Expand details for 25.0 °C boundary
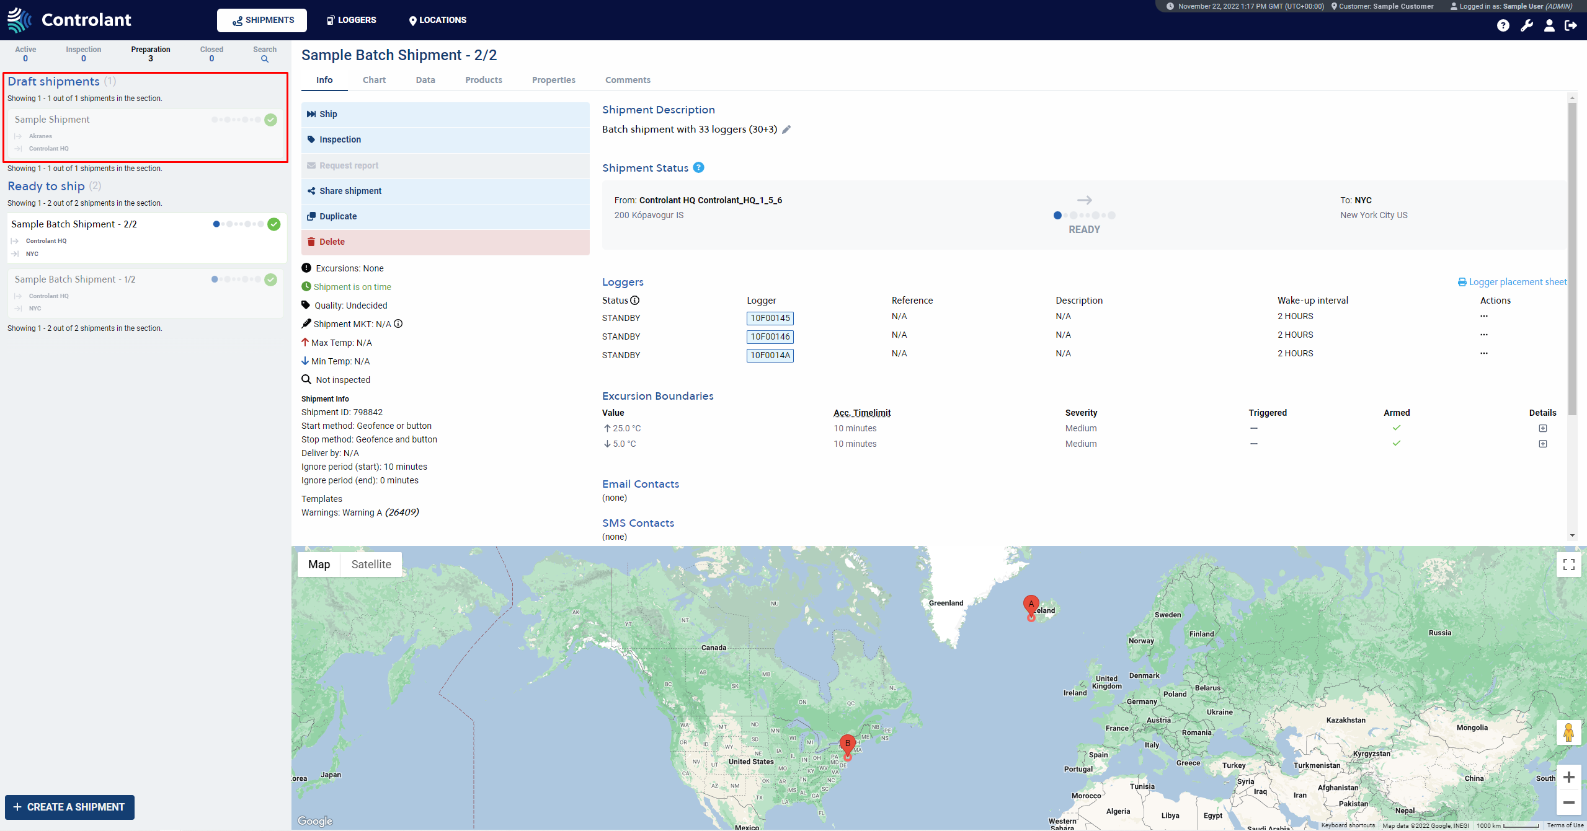 click(1542, 428)
